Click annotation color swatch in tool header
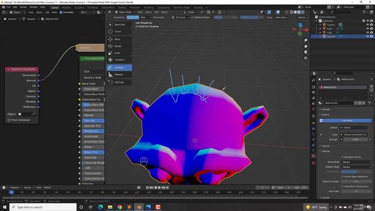375x211 pixels. click(x=133, y=18)
